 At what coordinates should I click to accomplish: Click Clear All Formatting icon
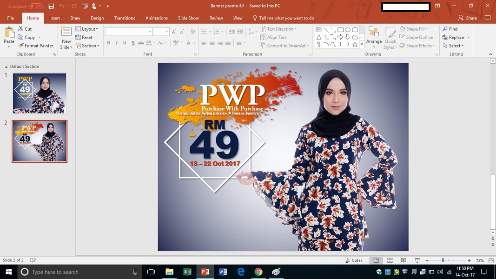pos(192,32)
